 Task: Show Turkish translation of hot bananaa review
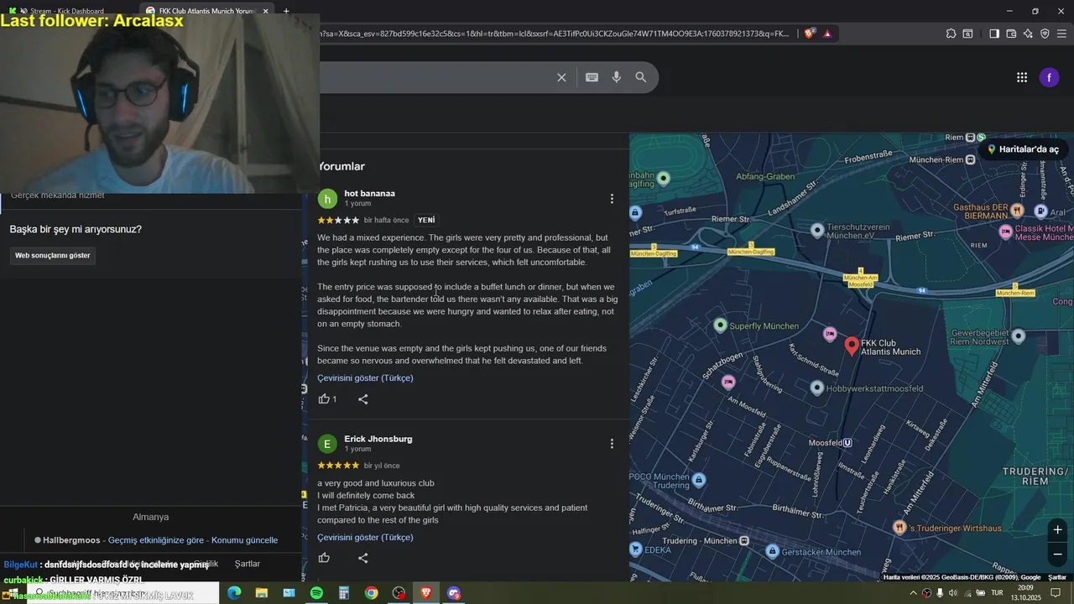coord(365,378)
